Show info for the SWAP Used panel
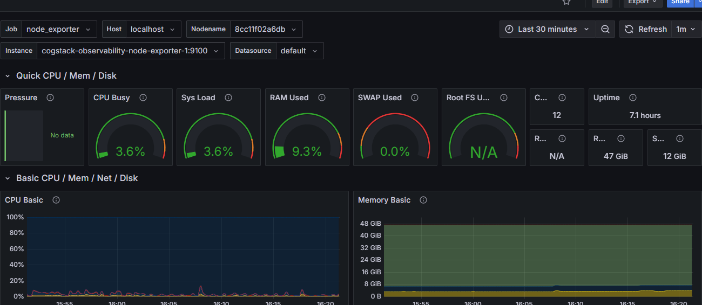 pos(415,98)
